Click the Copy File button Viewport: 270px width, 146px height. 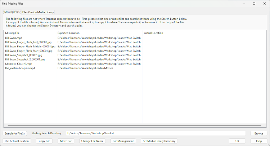pyautogui.click(x=44, y=141)
